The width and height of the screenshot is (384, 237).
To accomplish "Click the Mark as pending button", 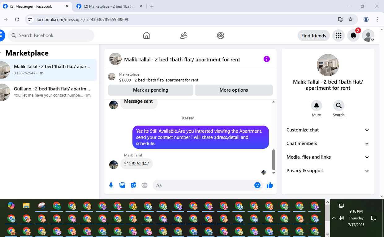I will [x=151, y=90].
